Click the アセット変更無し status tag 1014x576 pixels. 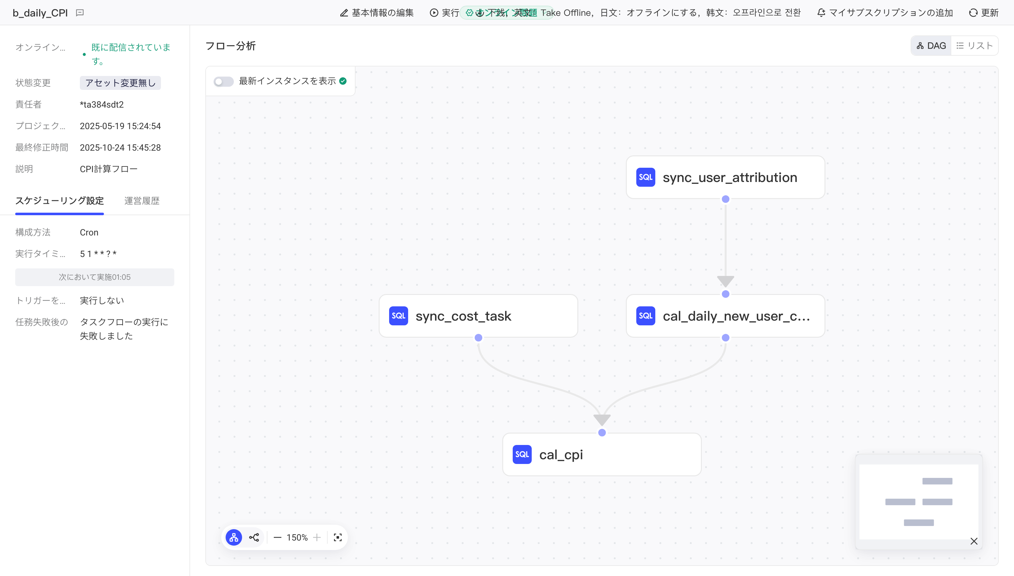120,83
